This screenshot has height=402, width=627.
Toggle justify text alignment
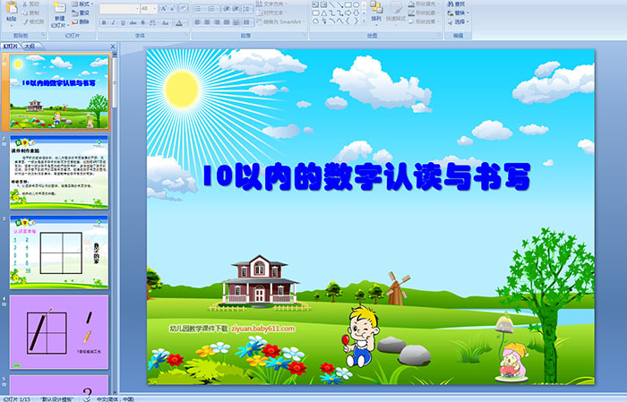coord(227,22)
